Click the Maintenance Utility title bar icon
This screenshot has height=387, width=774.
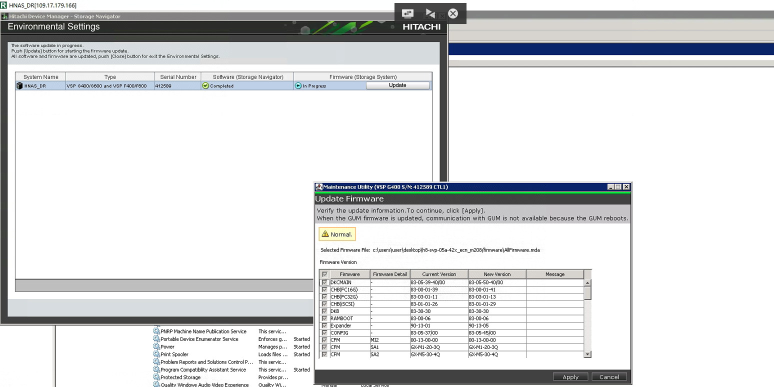click(318, 187)
